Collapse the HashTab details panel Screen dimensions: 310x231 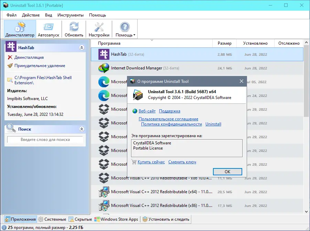click(x=82, y=48)
